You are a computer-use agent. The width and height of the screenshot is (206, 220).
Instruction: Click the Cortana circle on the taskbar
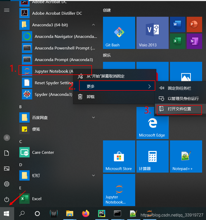[37, 214]
